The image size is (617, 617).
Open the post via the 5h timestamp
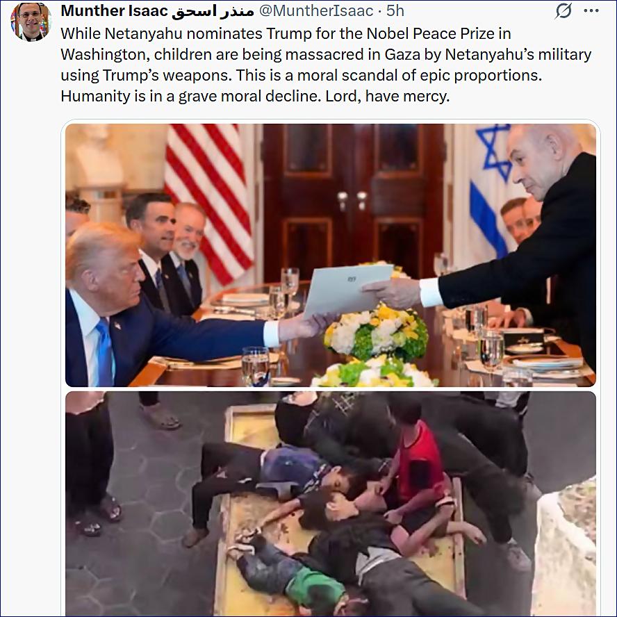pos(395,11)
